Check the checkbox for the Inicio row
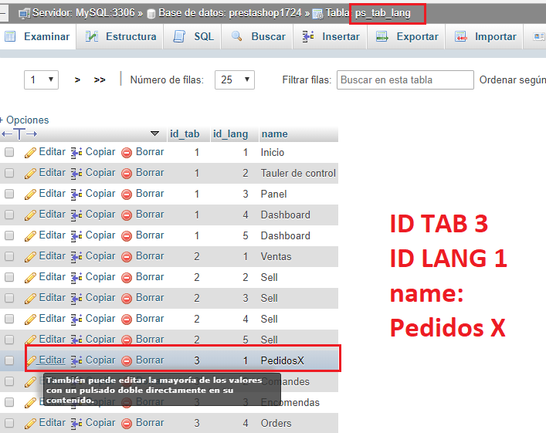The width and height of the screenshot is (546, 433). pyautogui.click(x=9, y=152)
